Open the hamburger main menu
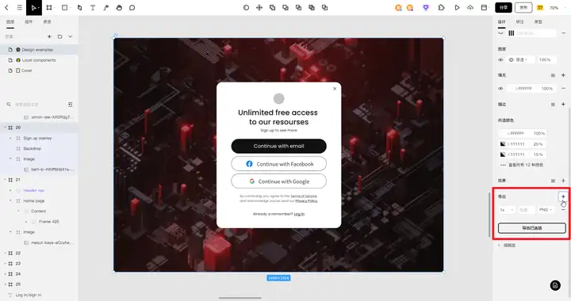571x301 pixels. coord(20,8)
